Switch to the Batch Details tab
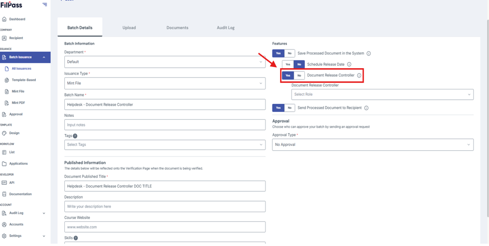This screenshot has height=246, width=489. pos(80,28)
